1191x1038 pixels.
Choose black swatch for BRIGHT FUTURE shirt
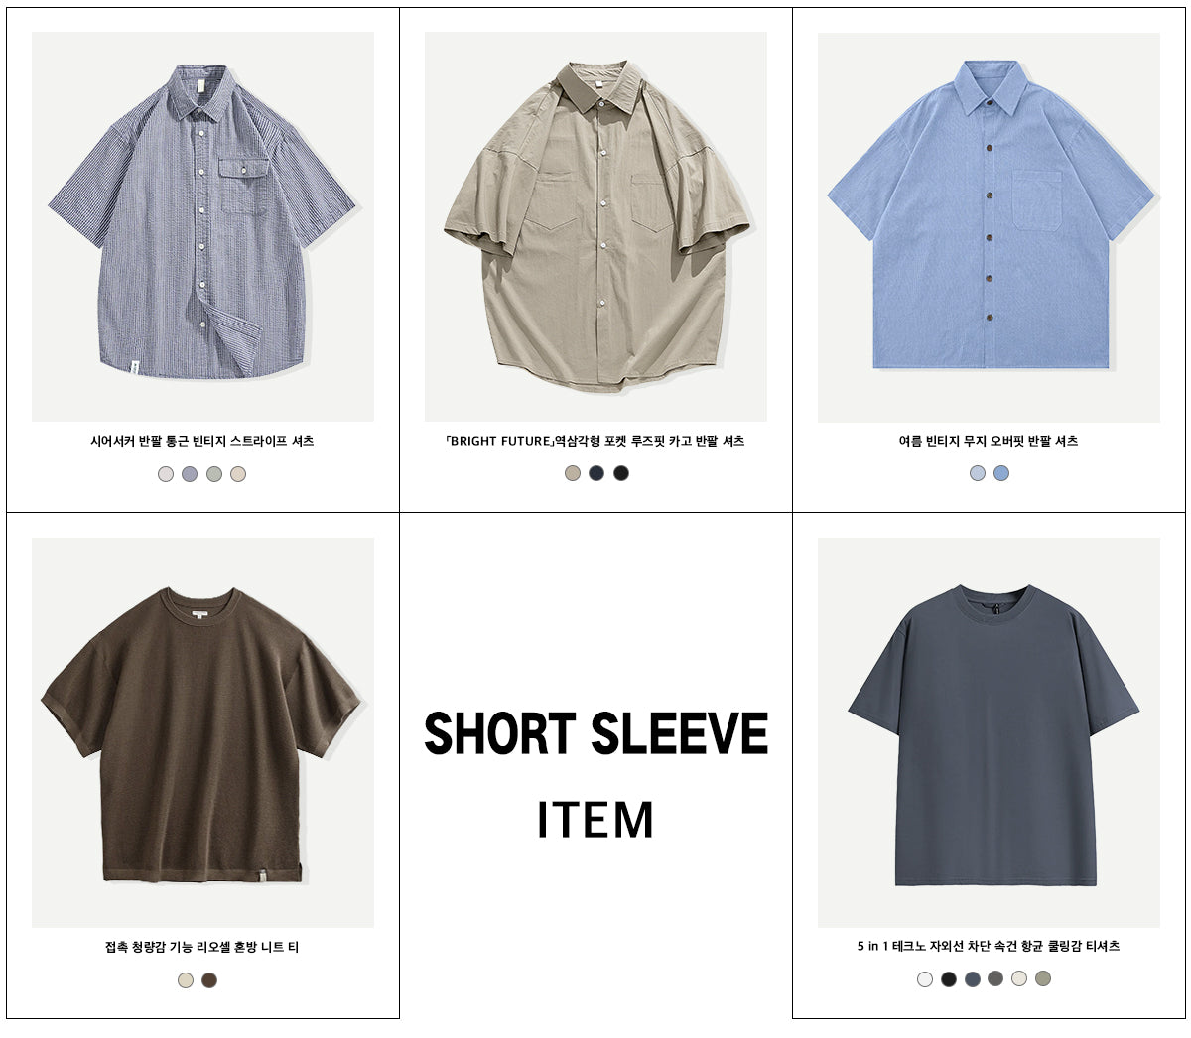[621, 473]
